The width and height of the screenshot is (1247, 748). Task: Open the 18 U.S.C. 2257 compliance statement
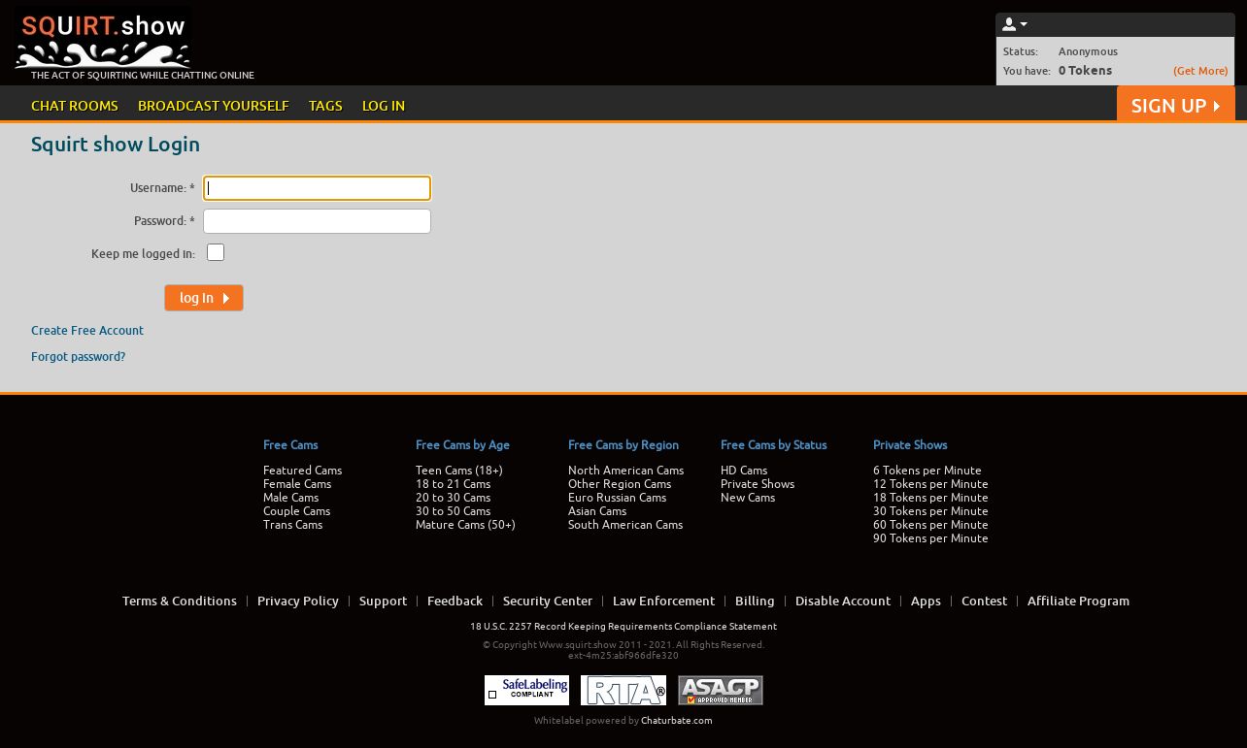point(623,626)
